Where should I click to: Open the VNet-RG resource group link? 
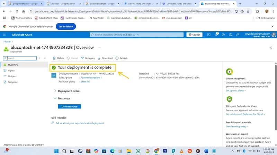click(85, 81)
